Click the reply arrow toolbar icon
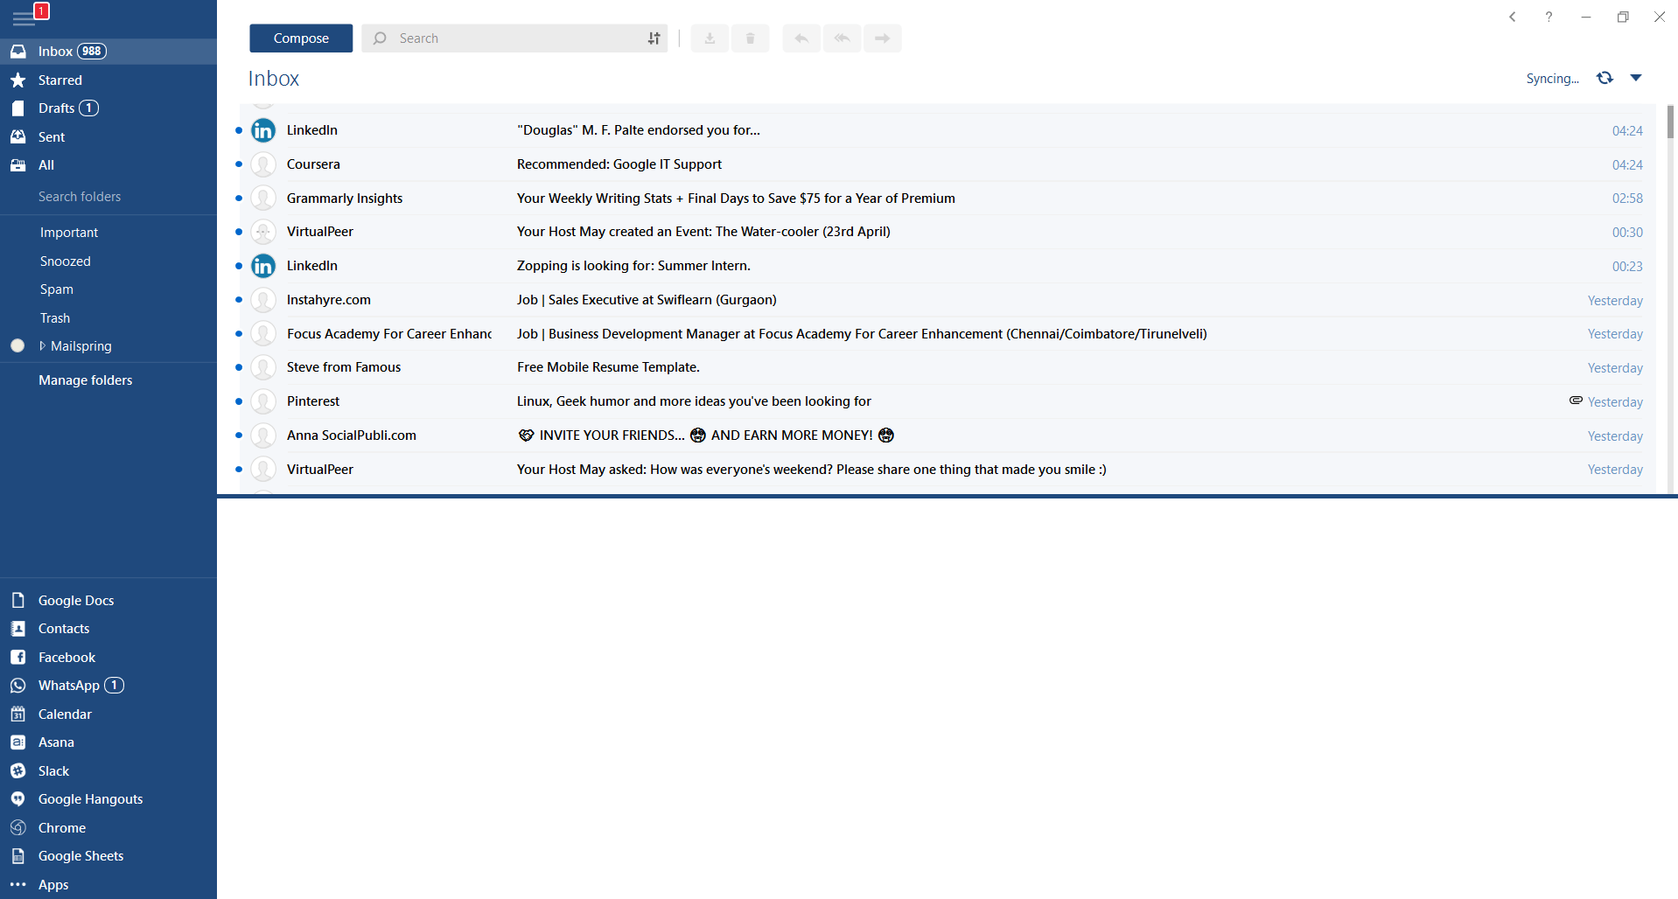The width and height of the screenshot is (1678, 899). click(801, 38)
